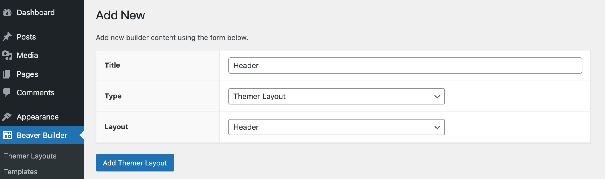Screen dimensions: 605x179
Task: Click the Media library icon
Action: coord(7,55)
